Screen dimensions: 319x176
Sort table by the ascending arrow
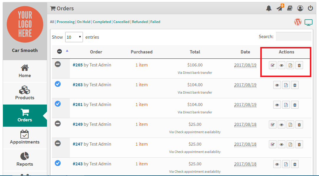[67, 51]
